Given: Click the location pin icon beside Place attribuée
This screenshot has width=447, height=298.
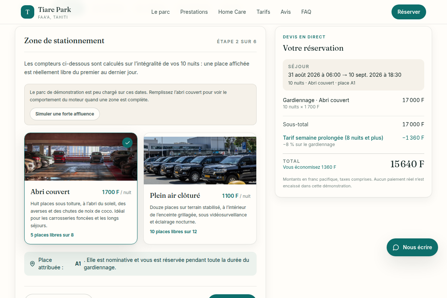Looking at the screenshot, I should pos(32,264).
